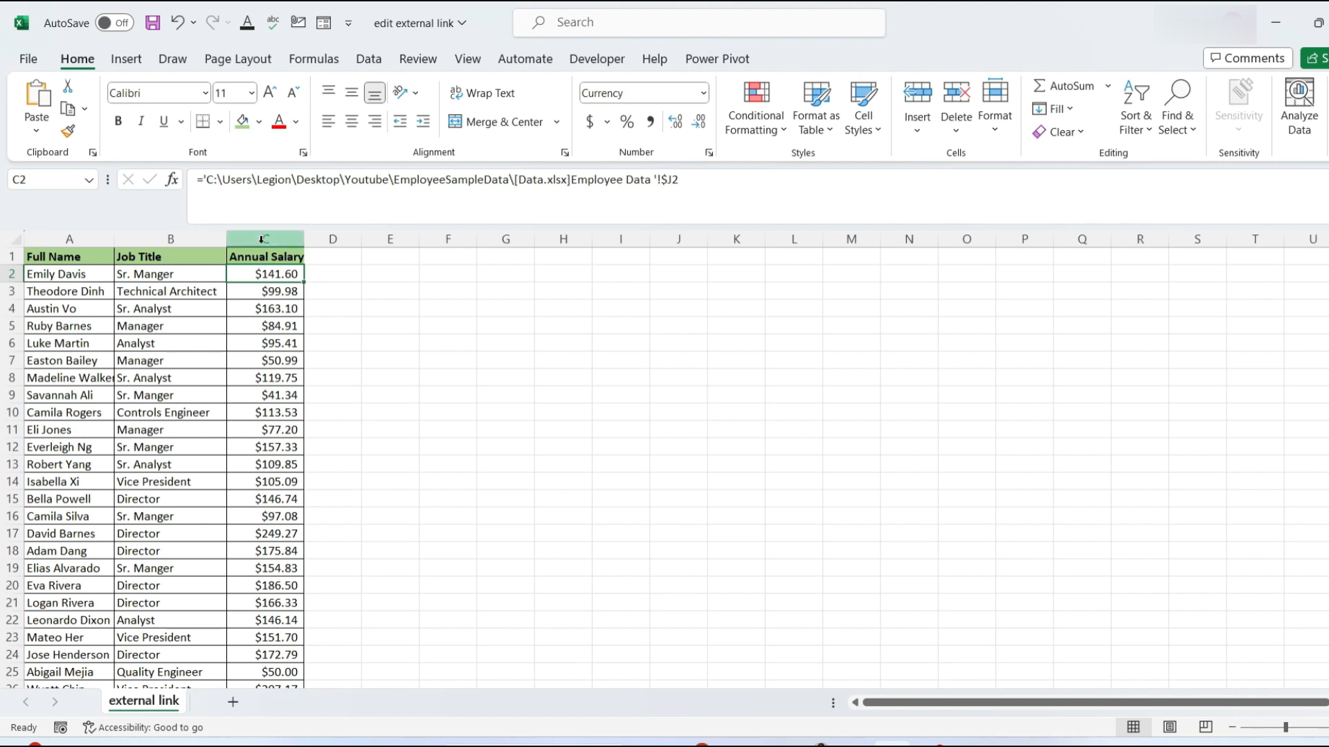Click the Save floppy disk icon
This screenshot has height=747, width=1329.
[x=152, y=23]
